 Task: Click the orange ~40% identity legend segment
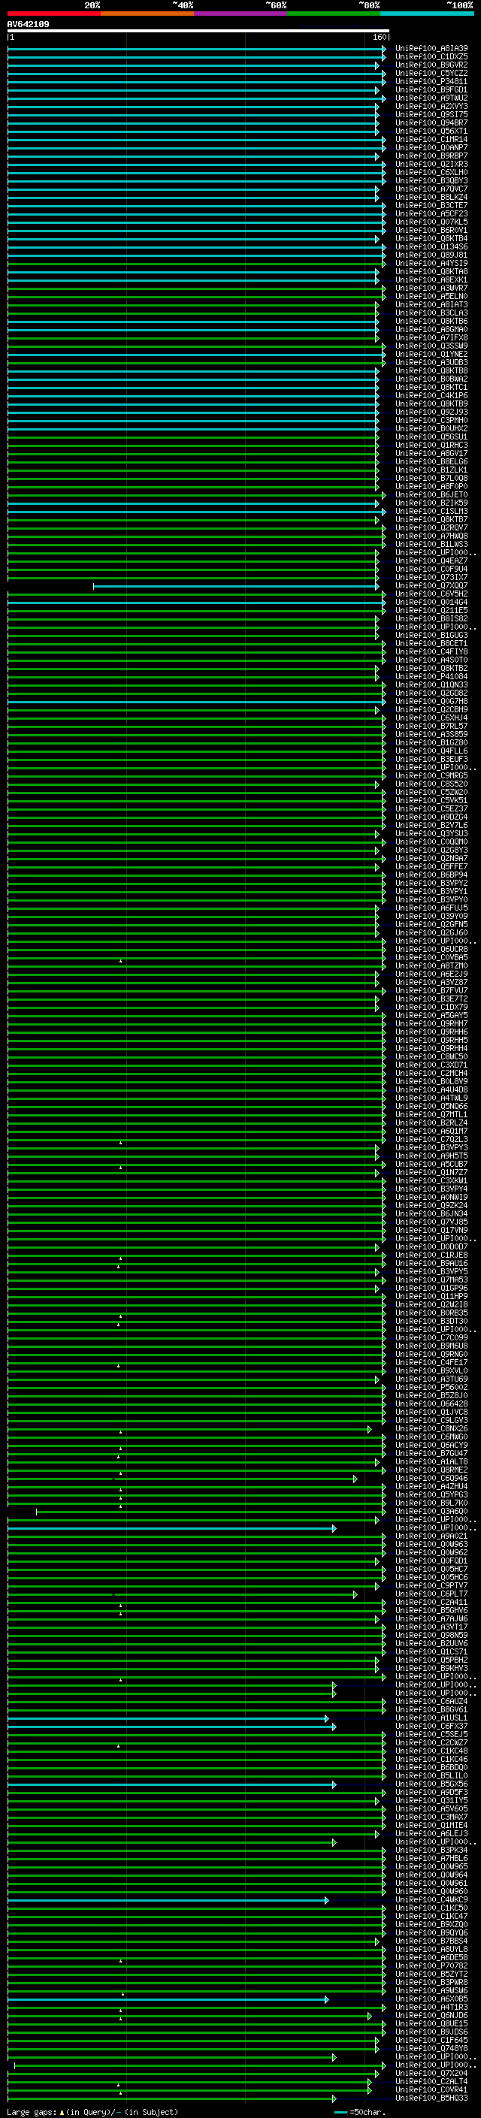147,14
